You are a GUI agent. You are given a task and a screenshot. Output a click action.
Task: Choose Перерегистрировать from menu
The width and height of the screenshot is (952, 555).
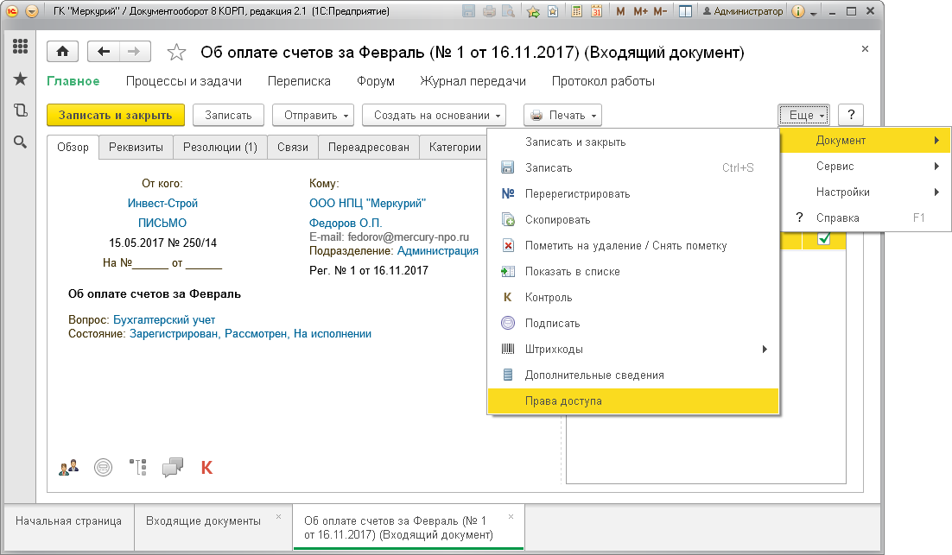click(x=632, y=194)
